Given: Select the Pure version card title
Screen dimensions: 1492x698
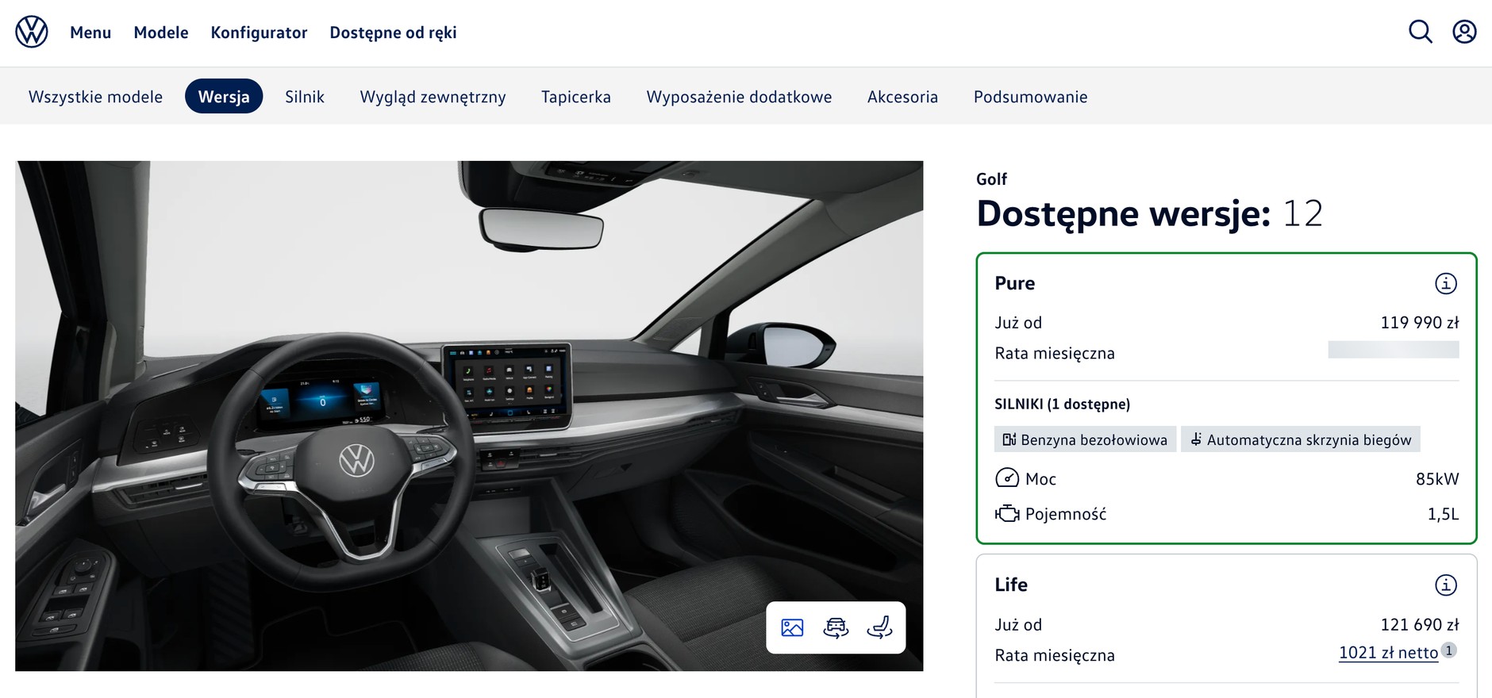Looking at the screenshot, I should 1014,283.
